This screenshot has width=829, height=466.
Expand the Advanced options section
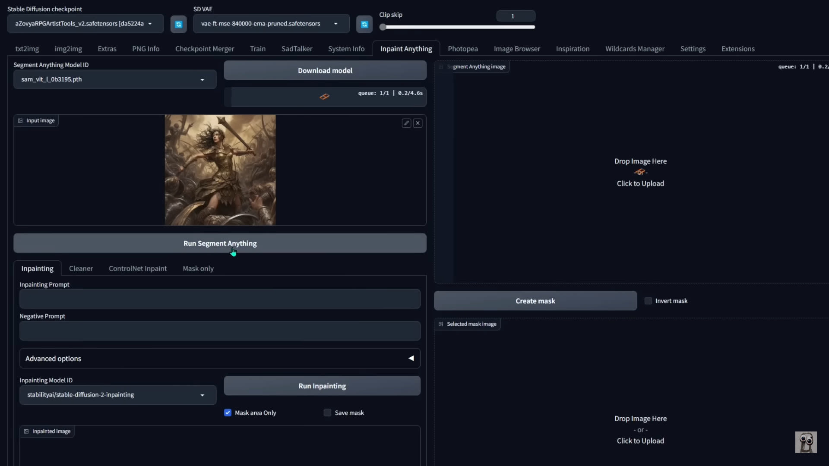220,359
